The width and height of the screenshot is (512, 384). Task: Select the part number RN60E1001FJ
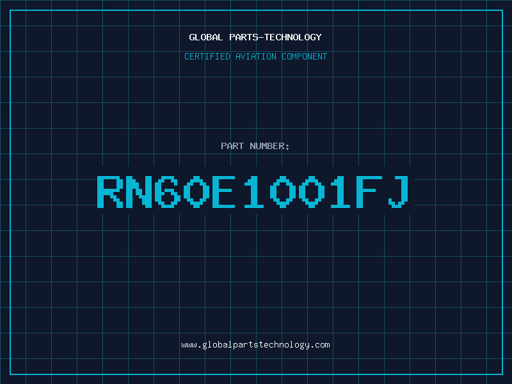point(253,191)
